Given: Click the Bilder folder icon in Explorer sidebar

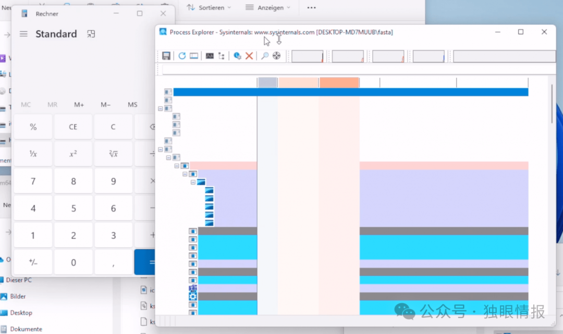Looking at the screenshot, I should click(x=4, y=296).
